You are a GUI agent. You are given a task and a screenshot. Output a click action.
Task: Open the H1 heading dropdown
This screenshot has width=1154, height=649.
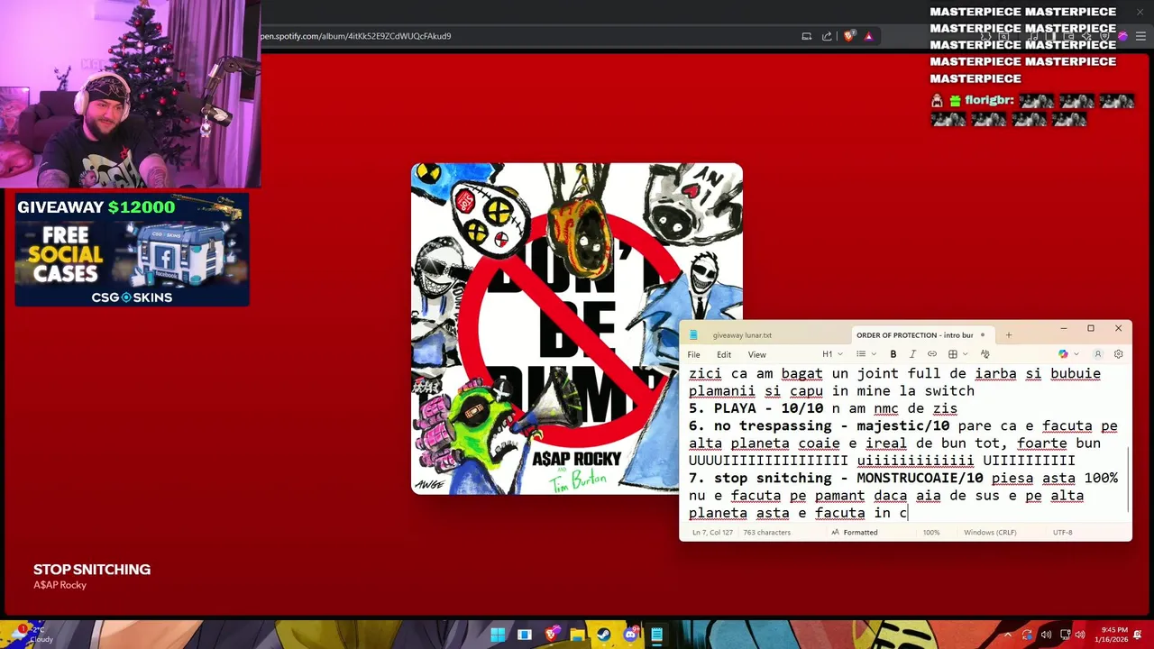[832, 354]
